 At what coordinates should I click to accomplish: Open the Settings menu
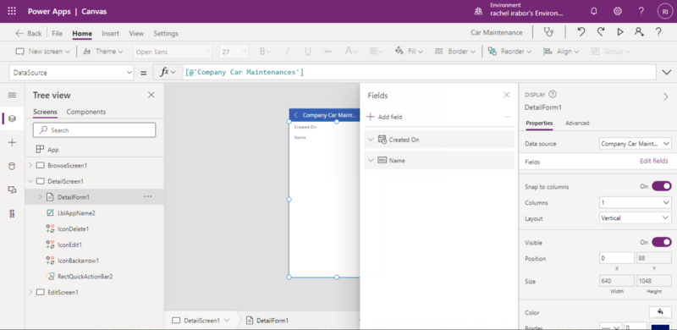pos(166,33)
